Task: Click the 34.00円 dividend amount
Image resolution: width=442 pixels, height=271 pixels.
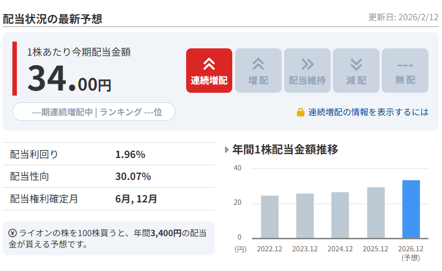Action: [x=69, y=79]
